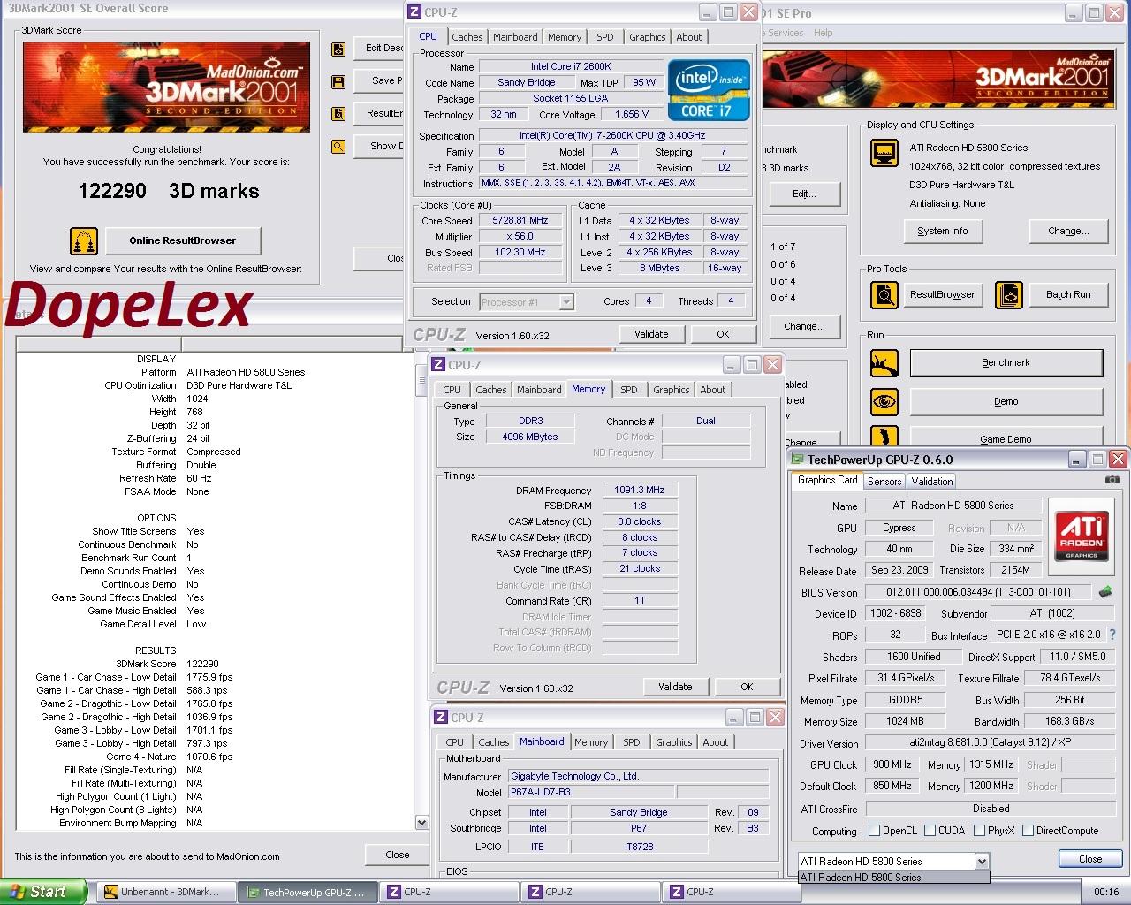The height and width of the screenshot is (905, 1131).
Task: Click the Demo button
Action: tap(1006, 401)
